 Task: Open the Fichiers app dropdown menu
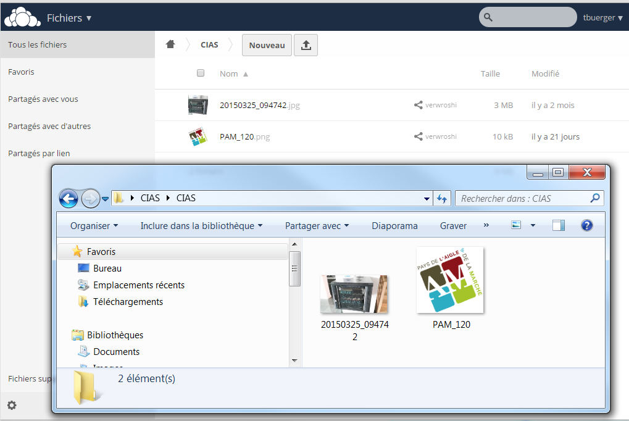tap(69, 18)
